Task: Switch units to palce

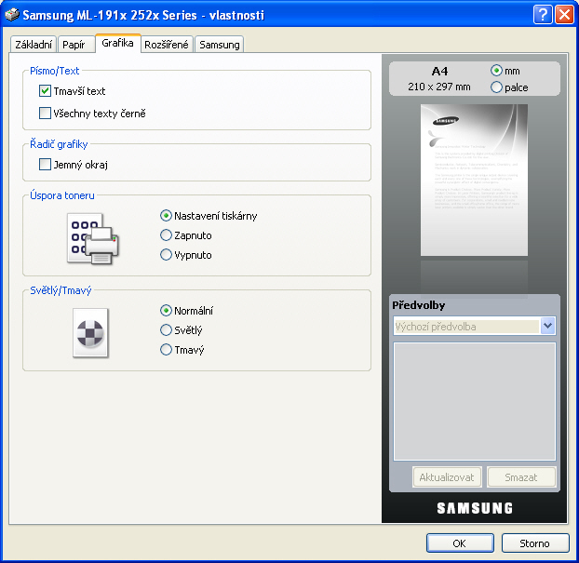Action: 496,87
